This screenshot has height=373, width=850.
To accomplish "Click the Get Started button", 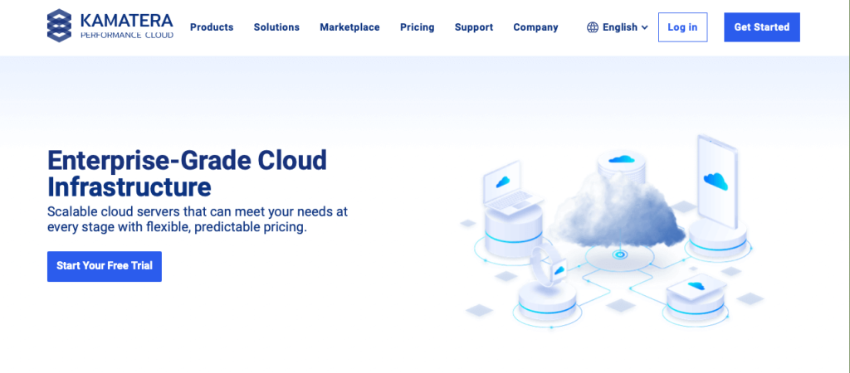I will [x=761, y=27].
